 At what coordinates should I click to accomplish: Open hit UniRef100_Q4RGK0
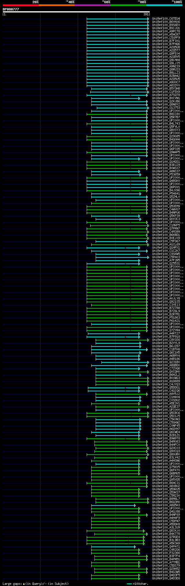(x=166, y=181)
